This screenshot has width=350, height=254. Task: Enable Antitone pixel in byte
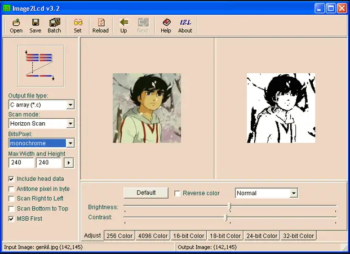[11, 189]
